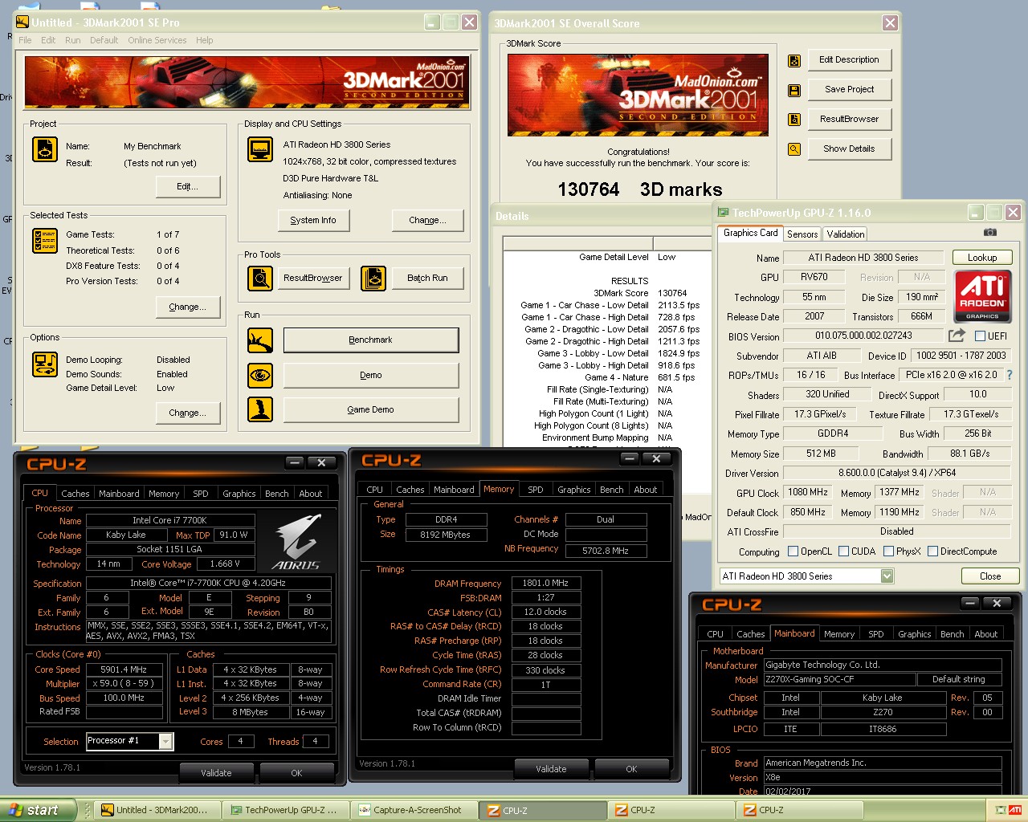Click the Show Details magnifier icon
The image size is (1028, 822).
(x=794, y=149)
